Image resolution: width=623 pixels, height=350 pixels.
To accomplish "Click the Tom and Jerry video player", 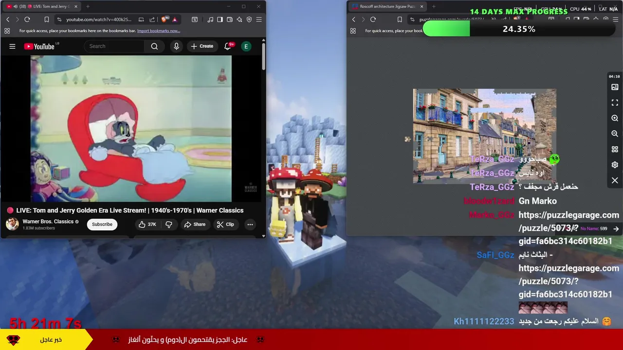I will 131,128.
